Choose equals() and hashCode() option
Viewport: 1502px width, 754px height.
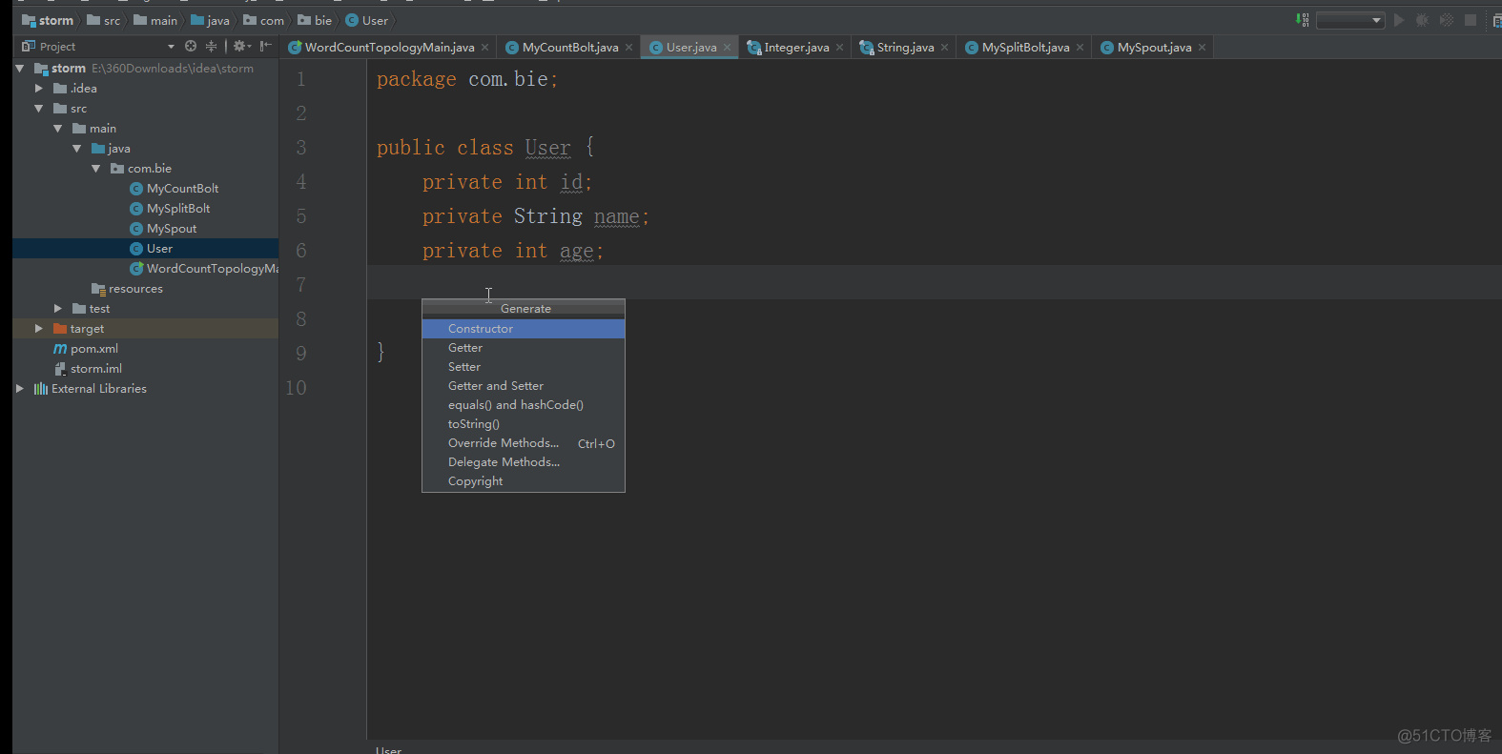pos(524,405)
